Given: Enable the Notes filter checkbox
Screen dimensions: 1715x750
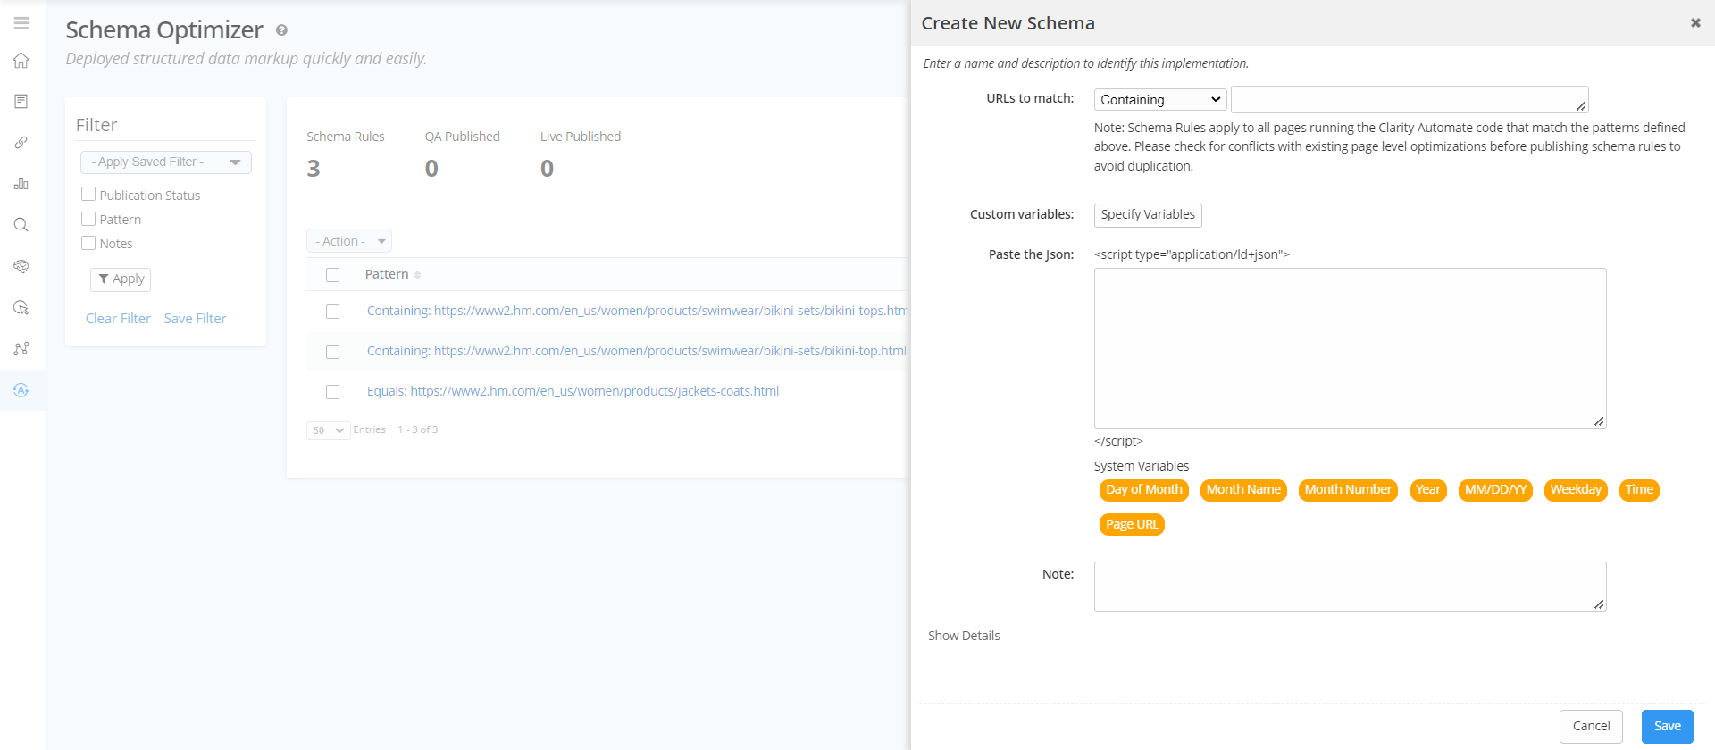Looking at the screenshot, I should [x=88, y=243].
